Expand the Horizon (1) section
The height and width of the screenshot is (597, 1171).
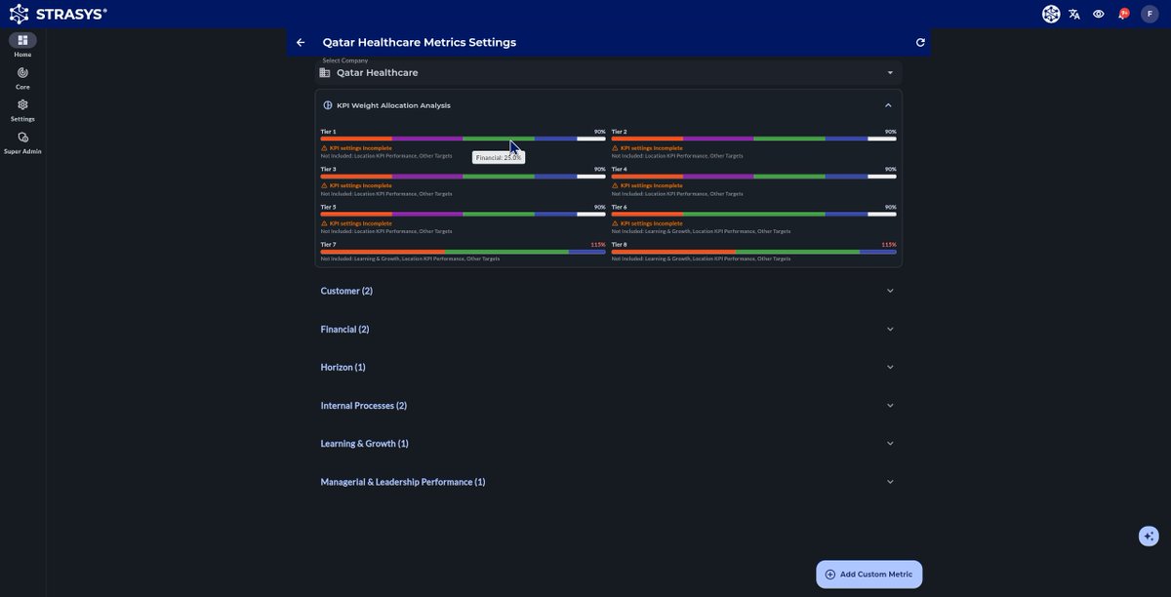(608, 367)
